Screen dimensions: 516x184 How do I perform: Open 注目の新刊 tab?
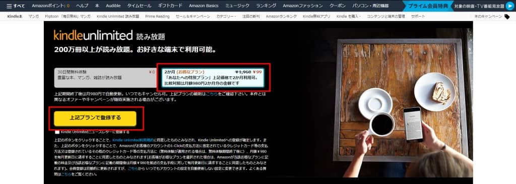click(251, 17)
